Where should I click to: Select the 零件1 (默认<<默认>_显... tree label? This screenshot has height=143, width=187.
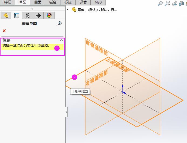tap(97, 10)
